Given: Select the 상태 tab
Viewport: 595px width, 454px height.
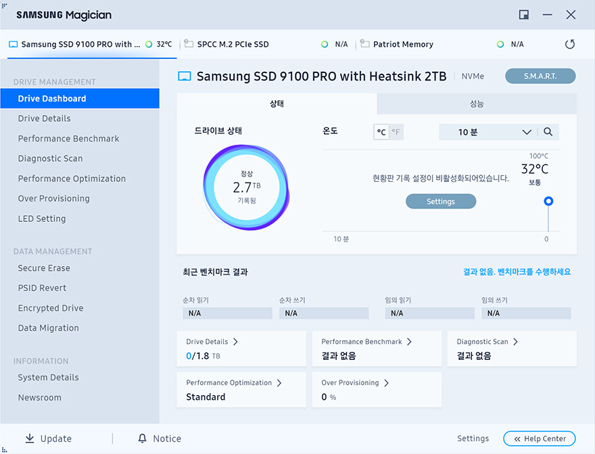Looking at the screenshot, I should (x=277, y=104).
